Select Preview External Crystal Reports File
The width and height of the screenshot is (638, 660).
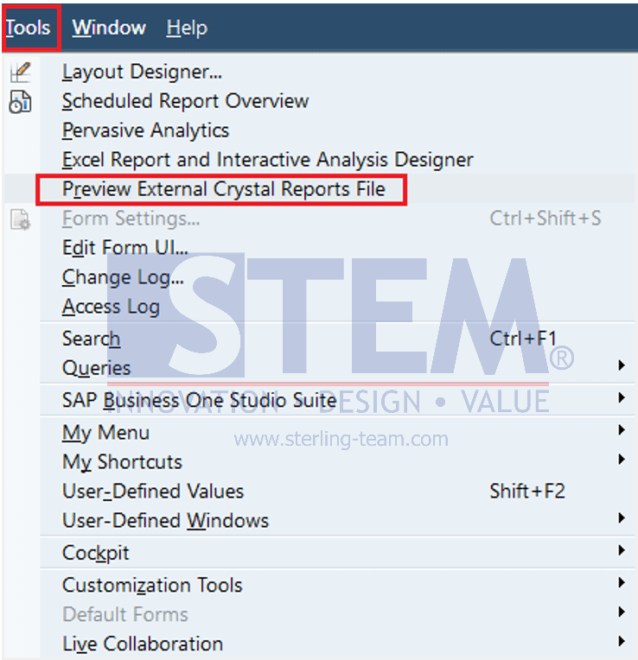(x=224, y=189)
